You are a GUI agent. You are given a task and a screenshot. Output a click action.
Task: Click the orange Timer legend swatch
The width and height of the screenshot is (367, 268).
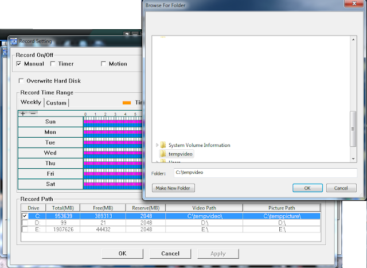tap(127, 103)
